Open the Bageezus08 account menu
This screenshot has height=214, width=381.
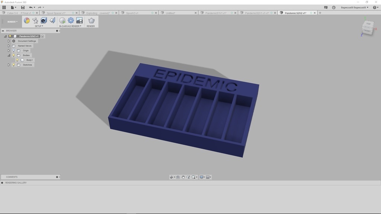coord(355,7)
